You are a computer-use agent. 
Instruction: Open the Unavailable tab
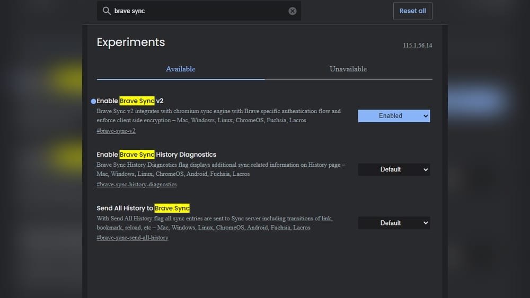[x=348, y=69]
